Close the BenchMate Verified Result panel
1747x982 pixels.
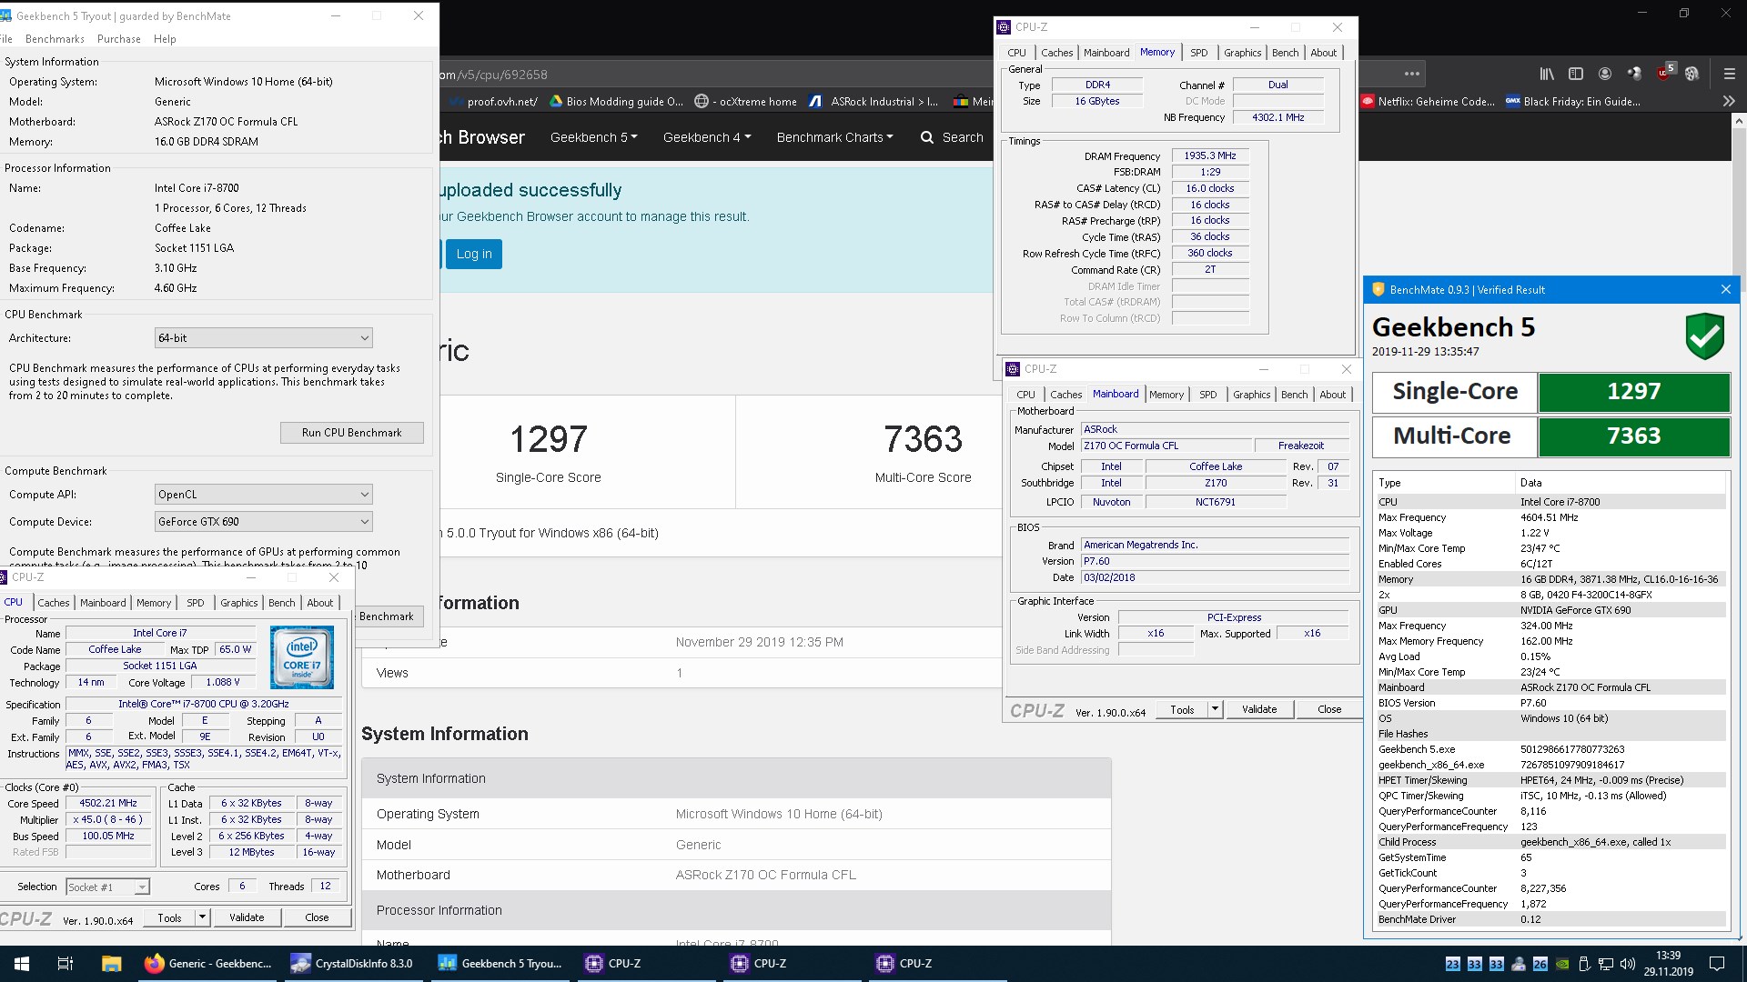[1726, 289]
